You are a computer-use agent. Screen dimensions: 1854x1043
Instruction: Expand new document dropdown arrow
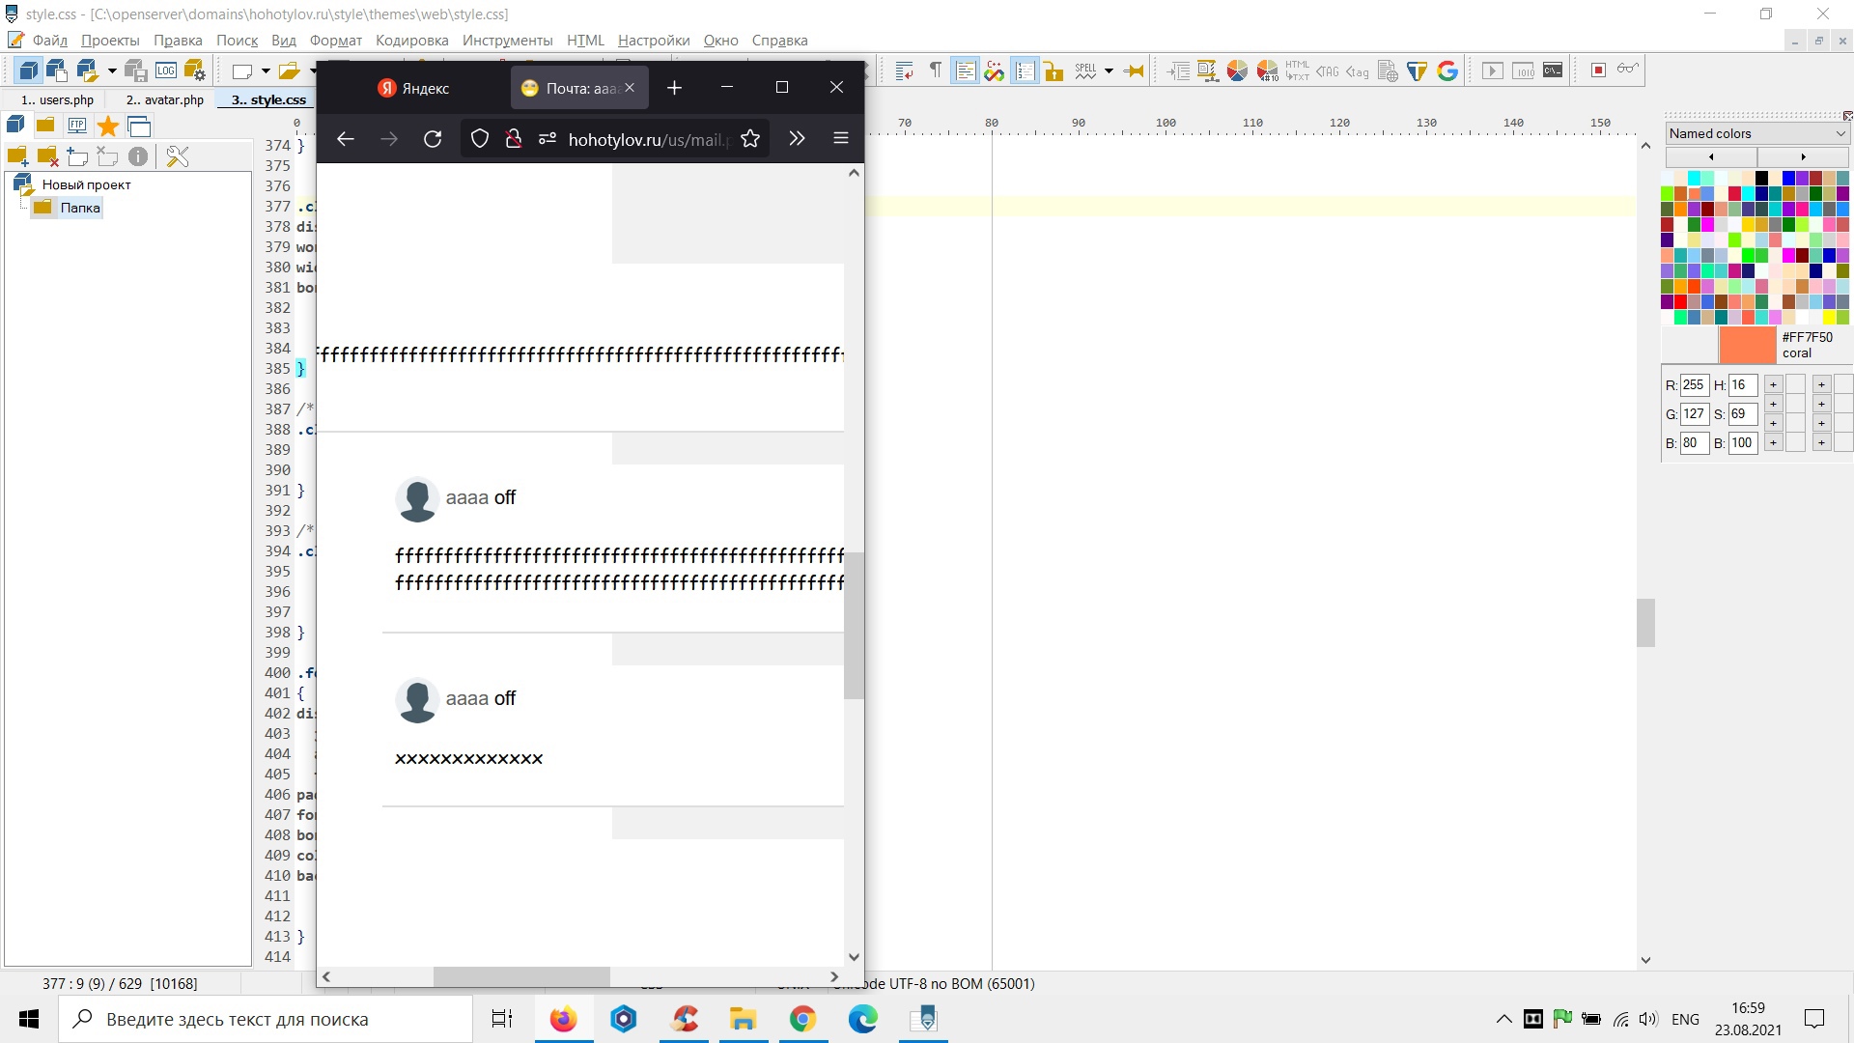(x=266, y=70)
